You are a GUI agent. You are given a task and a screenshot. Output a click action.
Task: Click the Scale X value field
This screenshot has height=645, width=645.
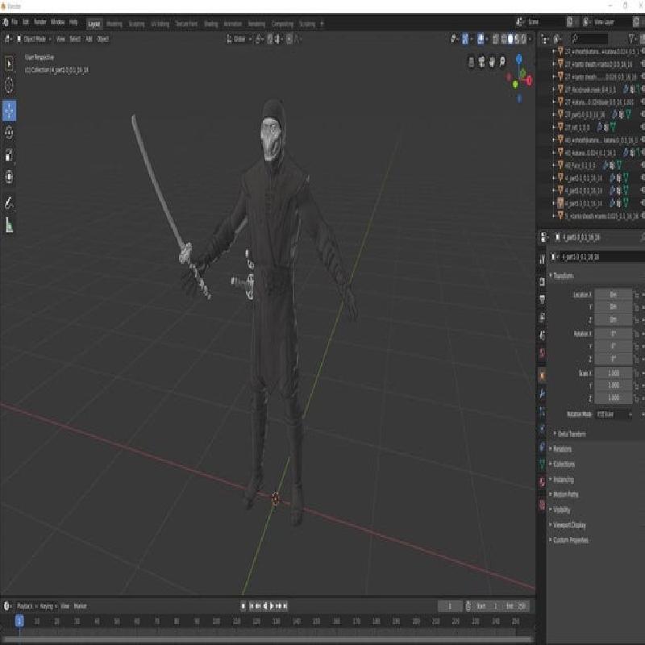[613, 373]
